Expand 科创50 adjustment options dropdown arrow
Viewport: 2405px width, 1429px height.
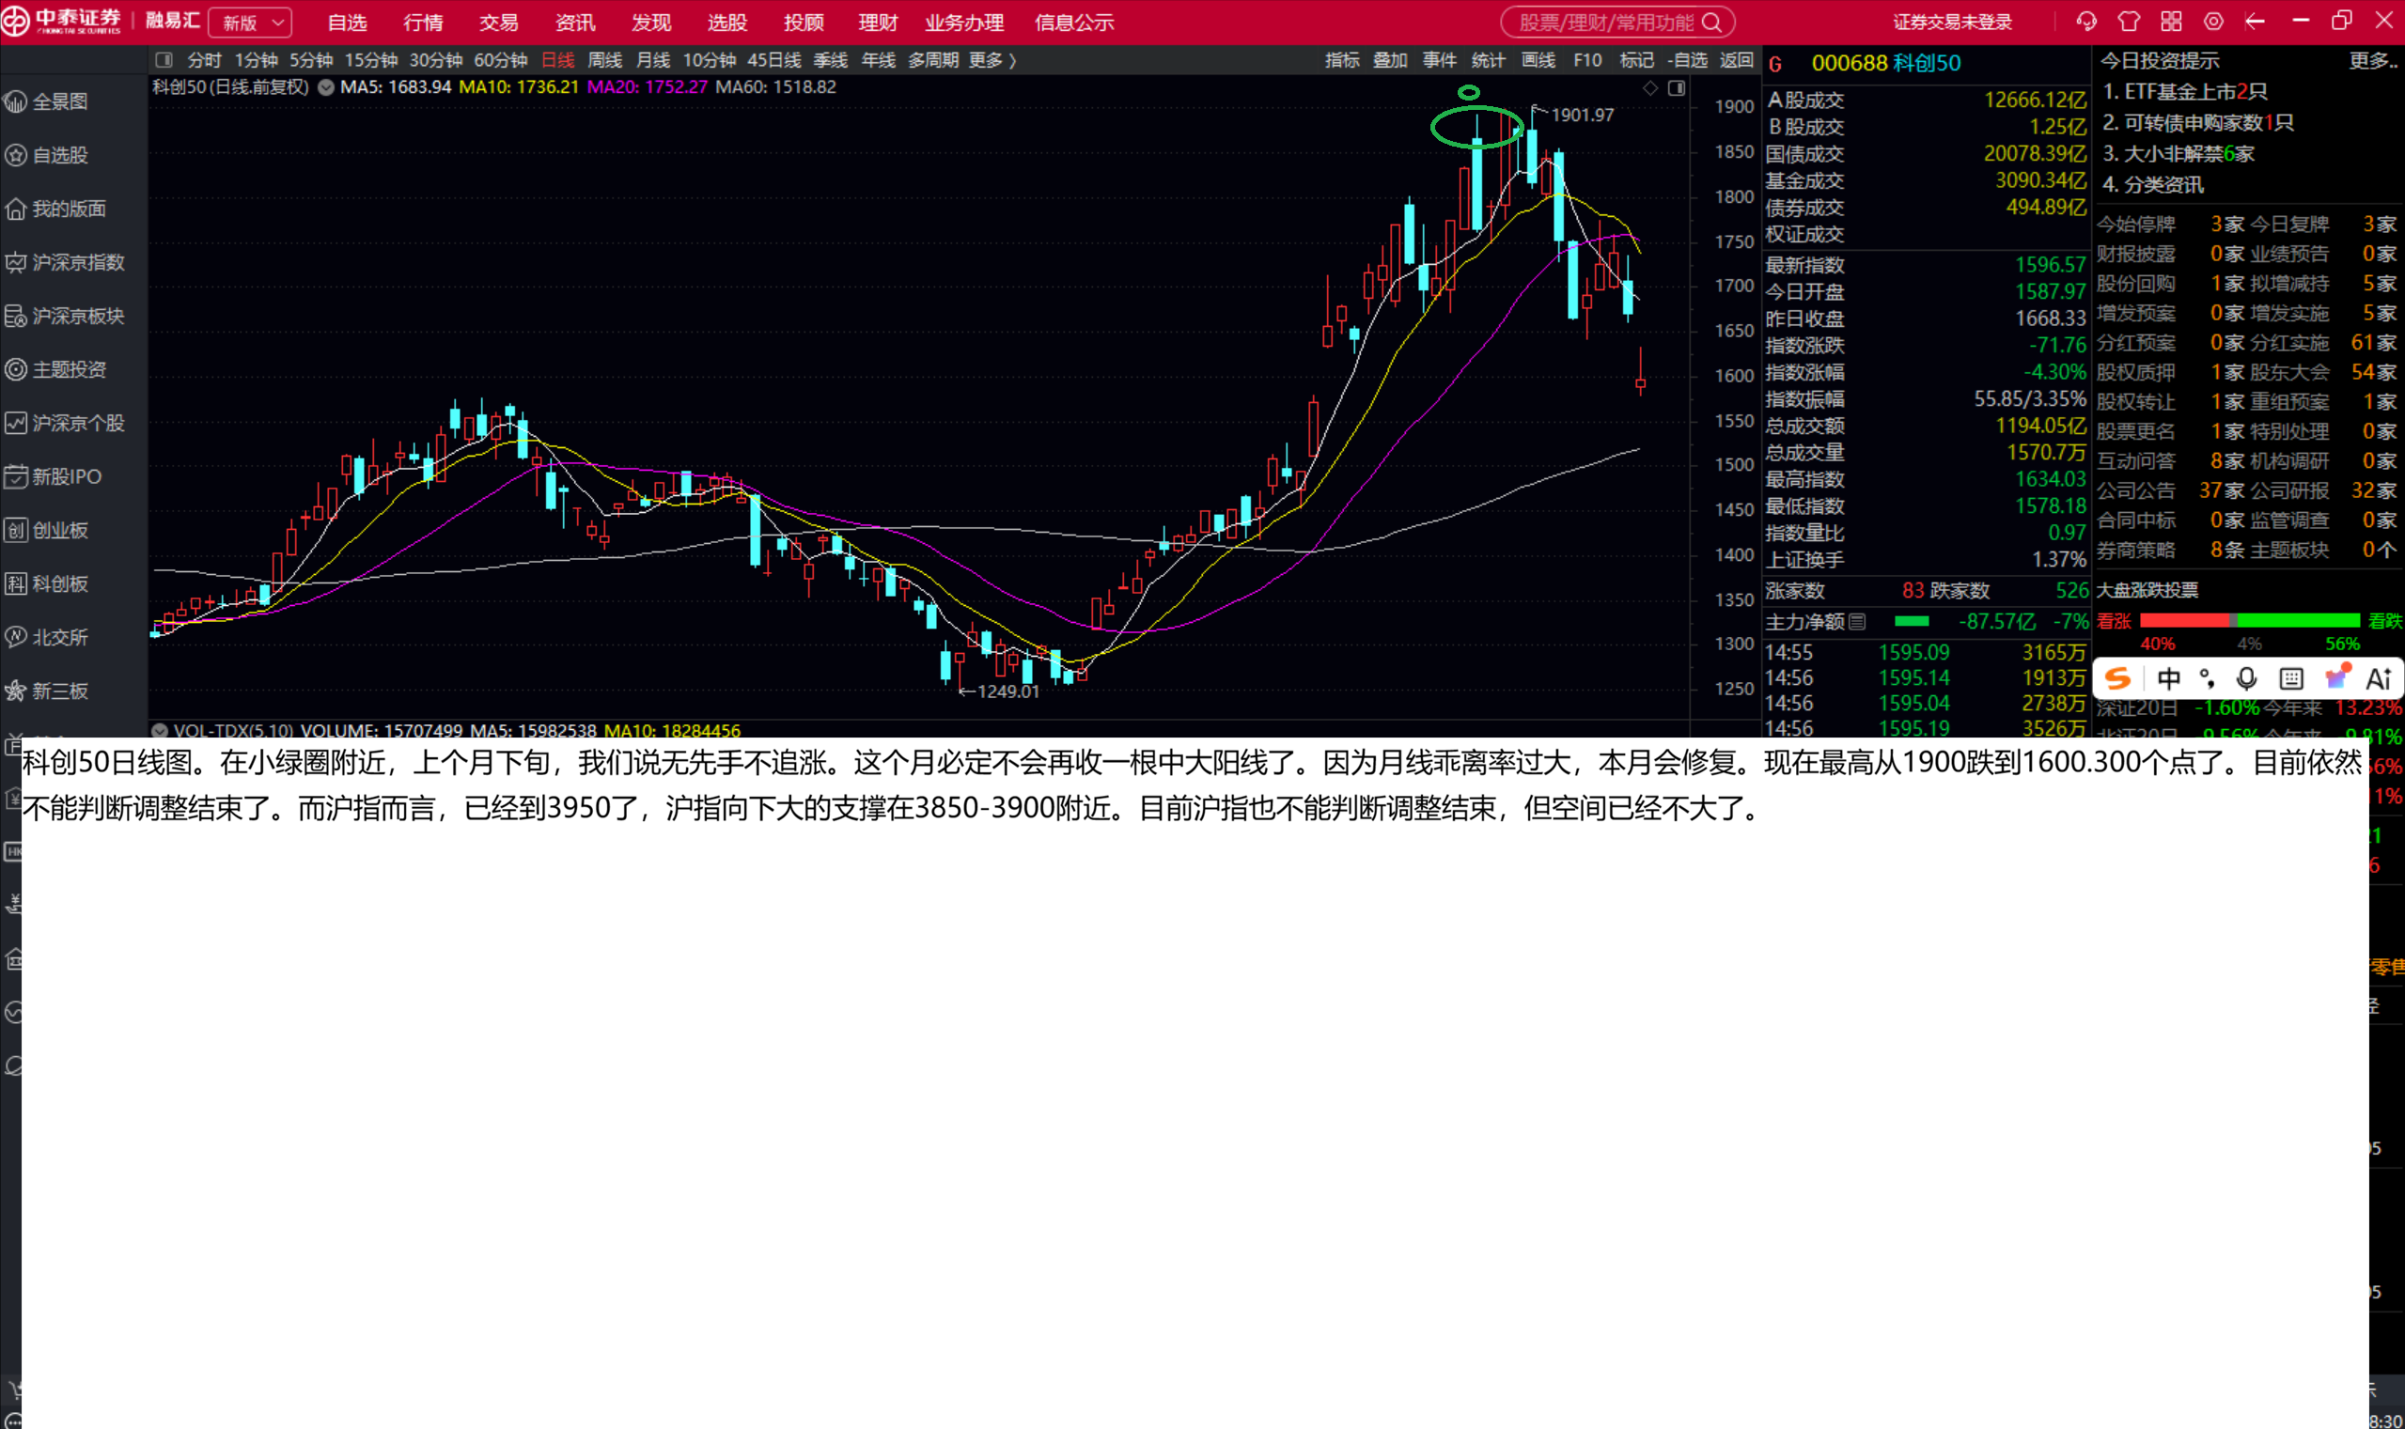click(326, 86)
